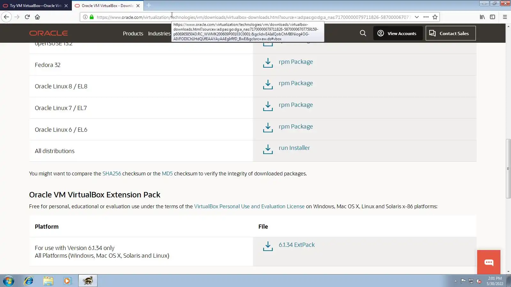Click the Oracle search magnifier icon
This screenshot has height=287, width=511.
[x=363, y=33]
